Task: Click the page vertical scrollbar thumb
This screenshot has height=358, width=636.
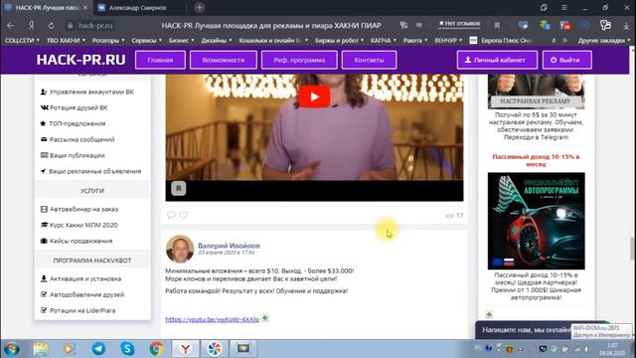Action: tap(632, 249)
